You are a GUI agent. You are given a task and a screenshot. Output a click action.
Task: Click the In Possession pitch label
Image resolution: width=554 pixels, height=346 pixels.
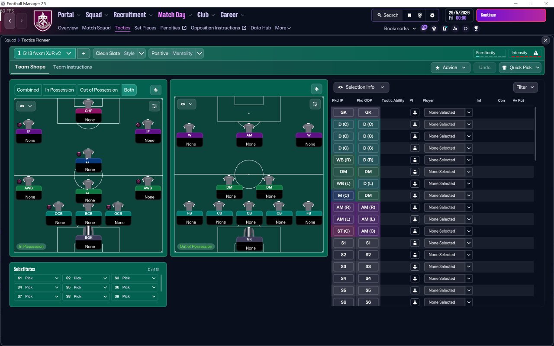click(x=31, y=247)
